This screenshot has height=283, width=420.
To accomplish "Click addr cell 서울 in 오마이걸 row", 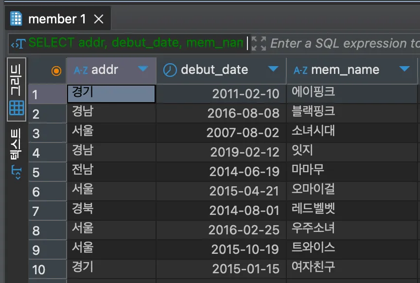I will point(111,192).
